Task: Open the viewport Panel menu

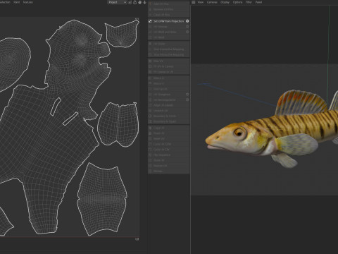Action: [258, 2]
